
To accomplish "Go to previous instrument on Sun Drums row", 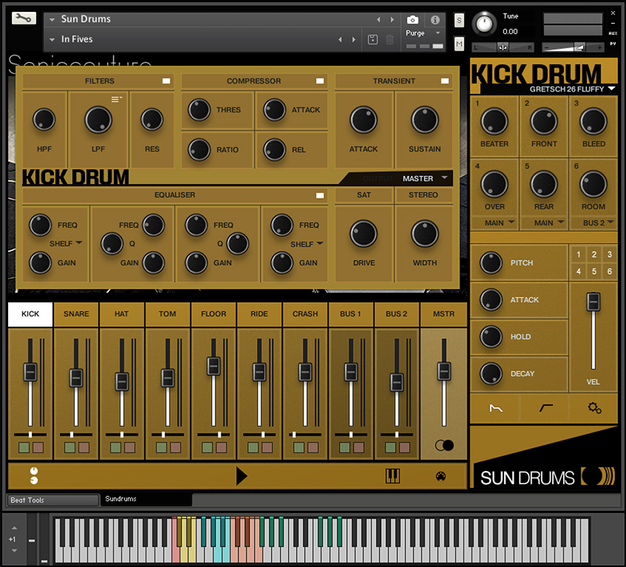I will (x=379, y=20).
